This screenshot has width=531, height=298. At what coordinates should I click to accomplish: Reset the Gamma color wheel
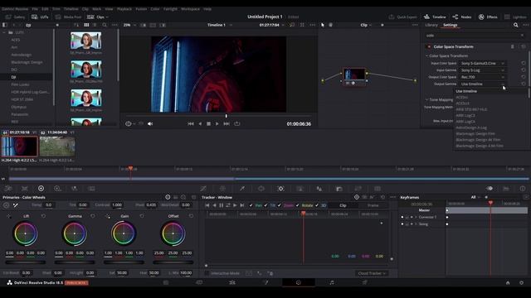point(93,216)
